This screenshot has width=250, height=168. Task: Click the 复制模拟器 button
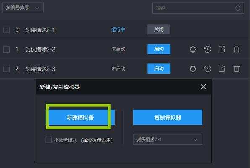point(167,117)
